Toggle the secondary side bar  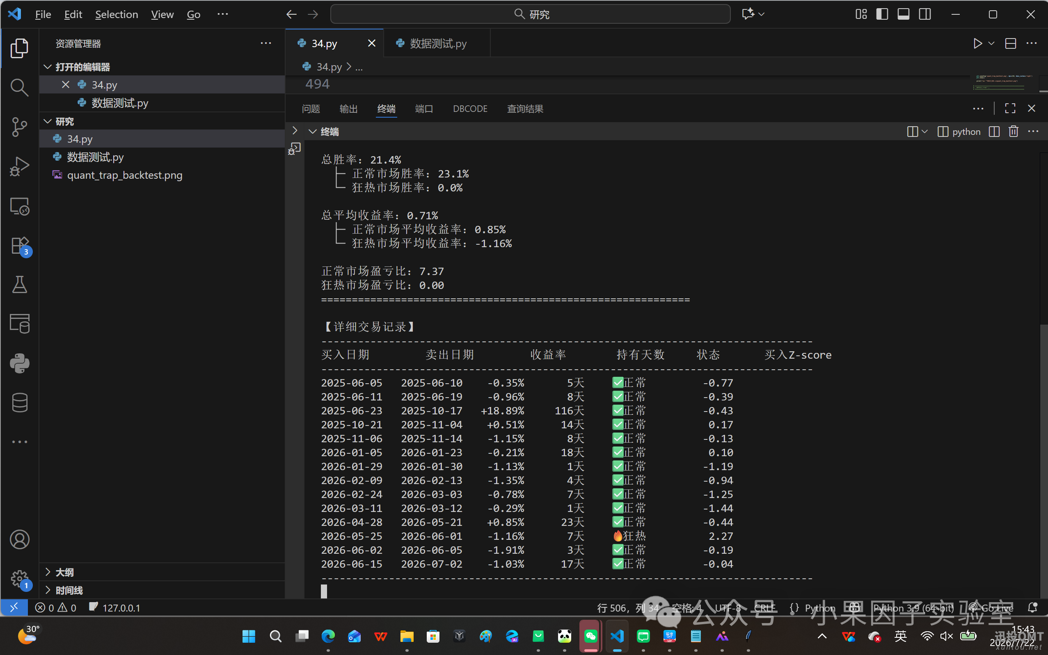[925, 14]
